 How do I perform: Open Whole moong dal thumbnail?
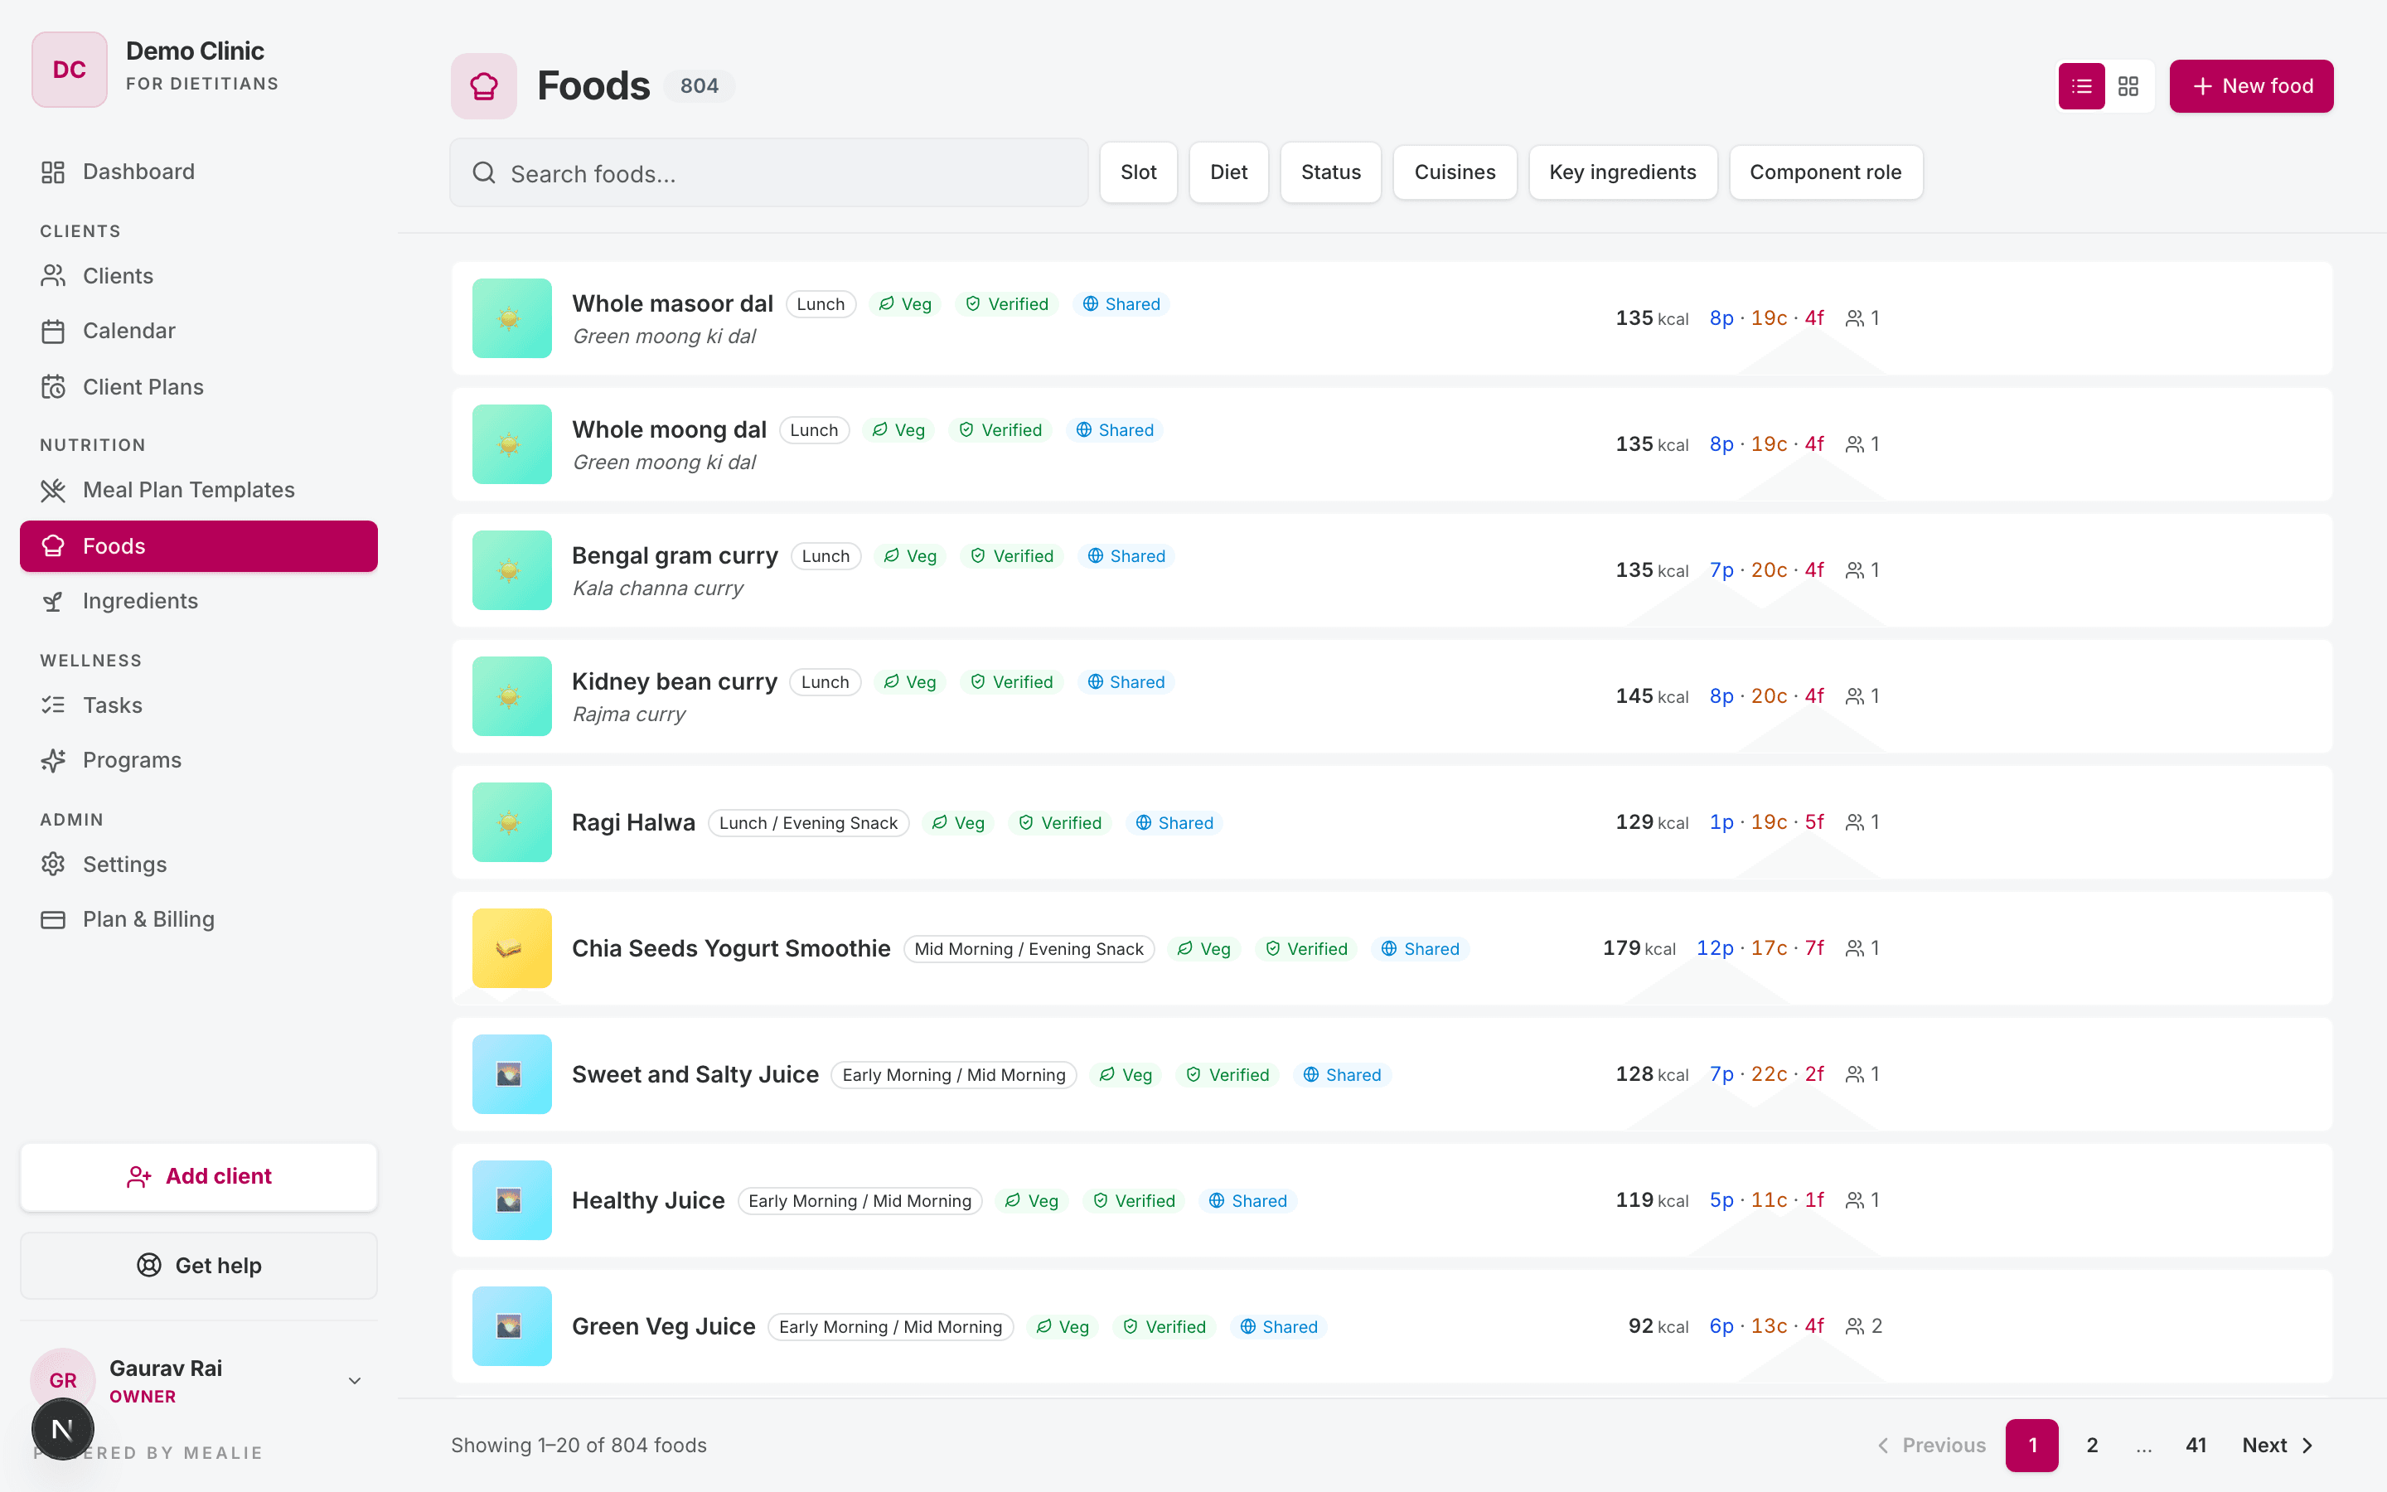coord(512,444)
